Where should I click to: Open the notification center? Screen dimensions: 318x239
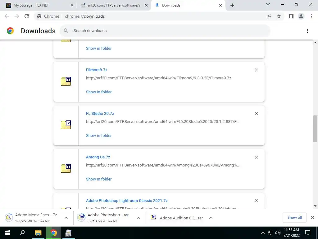coord(308,233)
